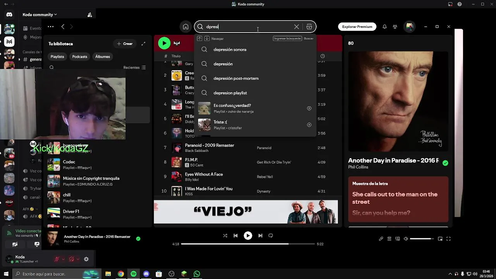Turn on Discord camera button
Screen dimensions: 496x279
tap(15, 245)
